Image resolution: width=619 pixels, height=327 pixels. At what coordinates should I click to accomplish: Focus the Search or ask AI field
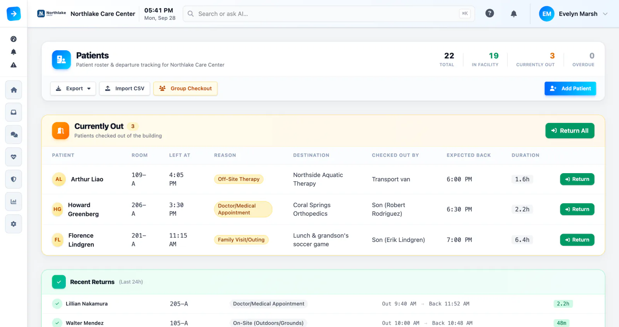click(329, 14)
